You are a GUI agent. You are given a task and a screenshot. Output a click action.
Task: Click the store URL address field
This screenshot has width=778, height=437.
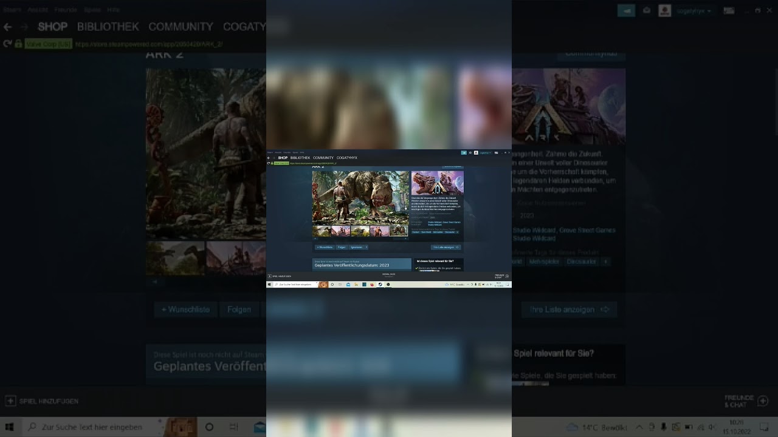click(x=313, y=163)
